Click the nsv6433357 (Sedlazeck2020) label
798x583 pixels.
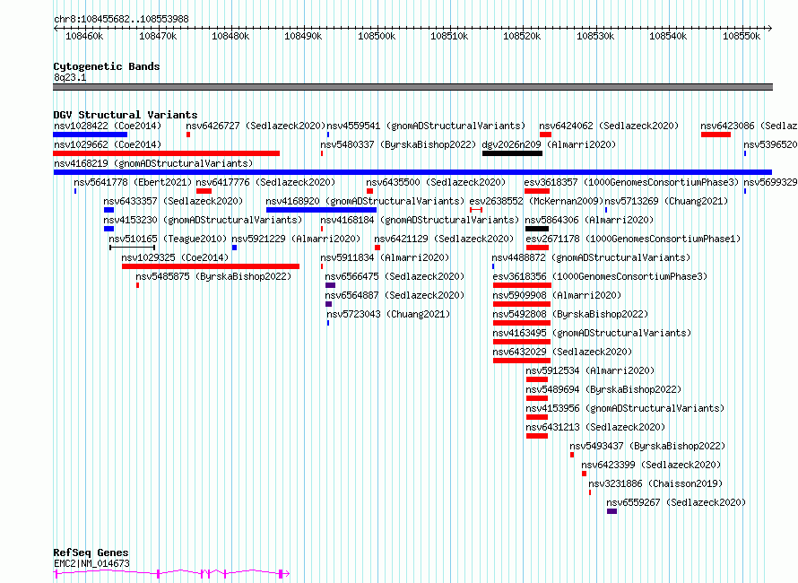coord(173,201)
